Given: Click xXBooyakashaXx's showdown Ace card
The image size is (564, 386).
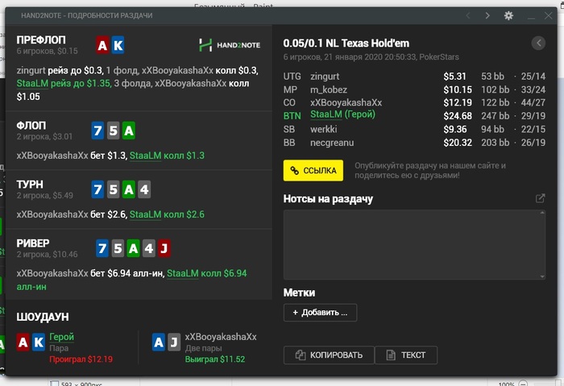Looking at the screenshot, I should point(159,342).
